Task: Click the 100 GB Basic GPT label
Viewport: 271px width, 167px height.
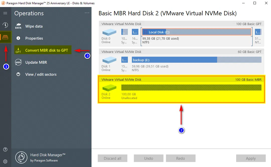Action: 249,24
